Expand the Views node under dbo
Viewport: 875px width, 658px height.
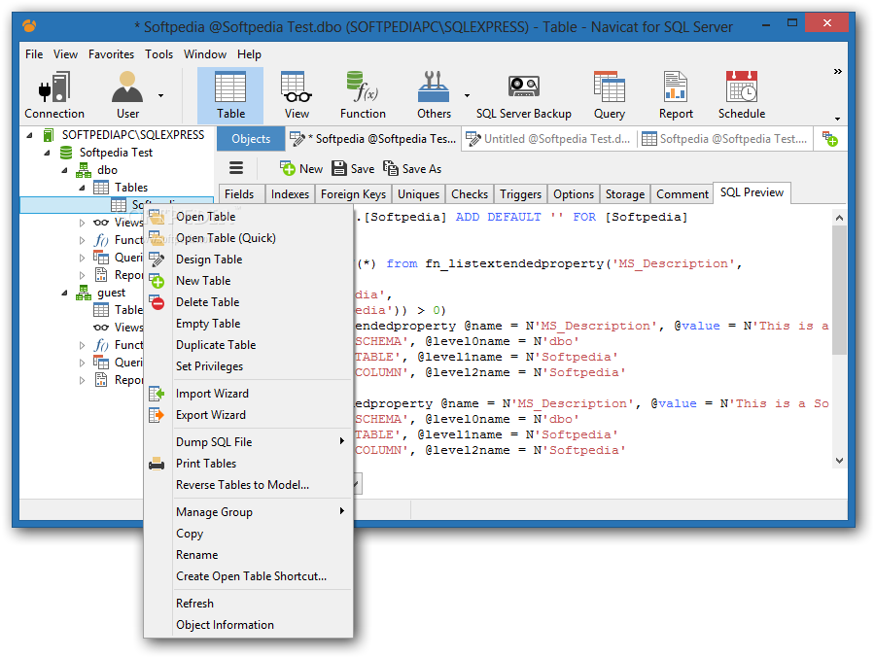(x=82, y=223)
